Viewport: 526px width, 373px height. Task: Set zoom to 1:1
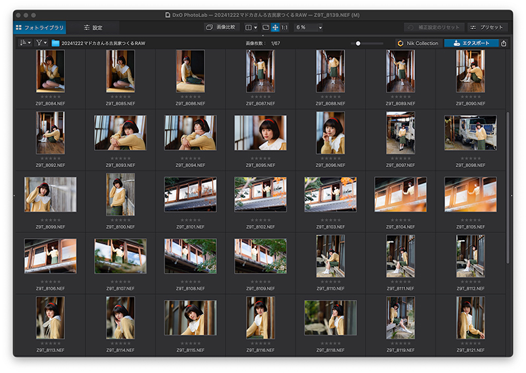(285, 28)
